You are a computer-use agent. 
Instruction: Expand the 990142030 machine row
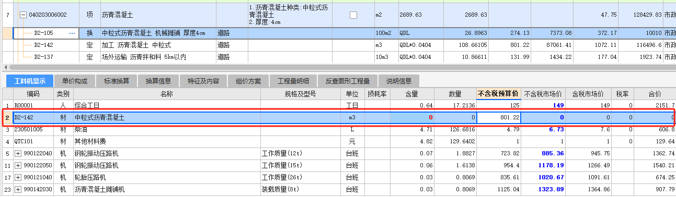coord(18,189)
